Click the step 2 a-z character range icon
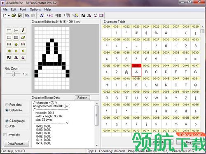Viewport: 206px width, 154px height. [50, 15]
